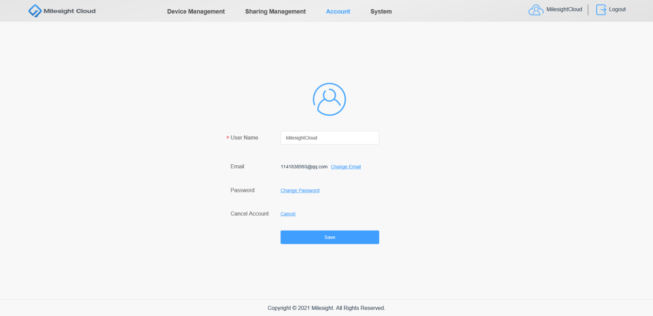Click the 1141838993@qq.com email address text
The height and width of the screenshot is (316, 653).
[304, 167]
